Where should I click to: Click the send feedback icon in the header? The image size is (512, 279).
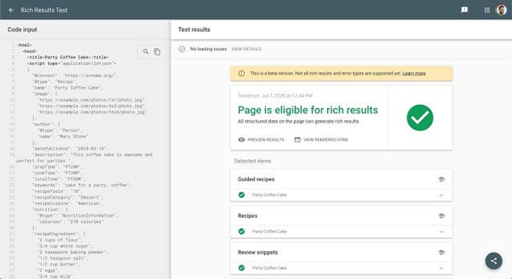(x=464, y=10)
